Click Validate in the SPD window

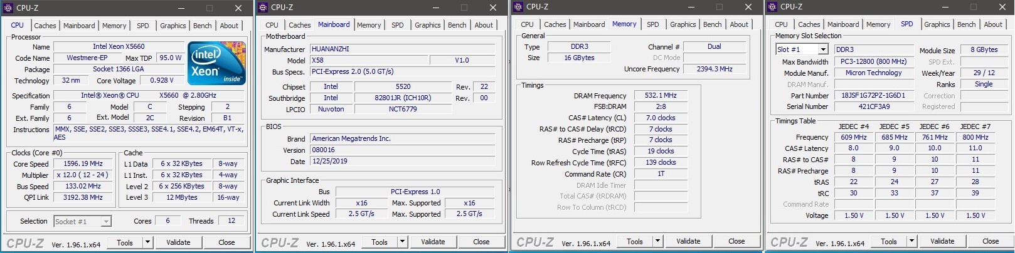[x=942, y=241]
